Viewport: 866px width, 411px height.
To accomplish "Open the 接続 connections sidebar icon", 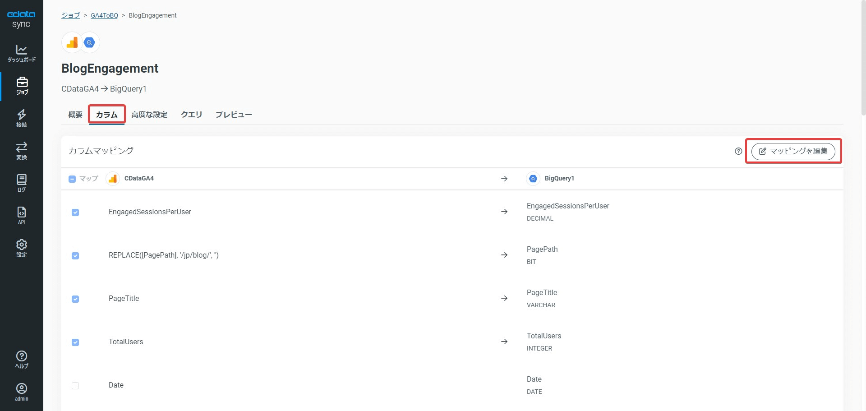I will tap(22, 118).
